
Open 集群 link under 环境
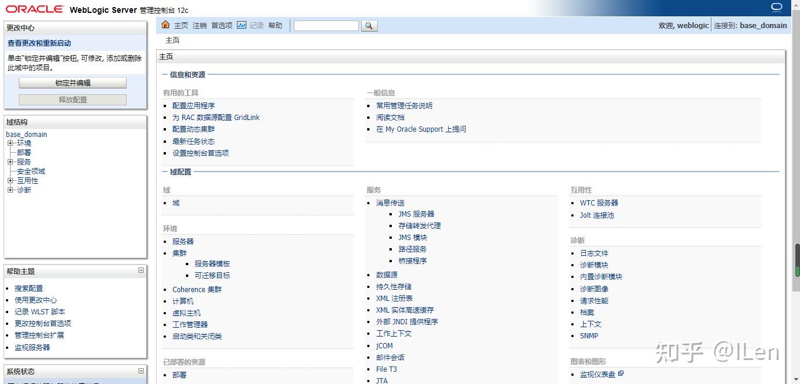(179, 253)
